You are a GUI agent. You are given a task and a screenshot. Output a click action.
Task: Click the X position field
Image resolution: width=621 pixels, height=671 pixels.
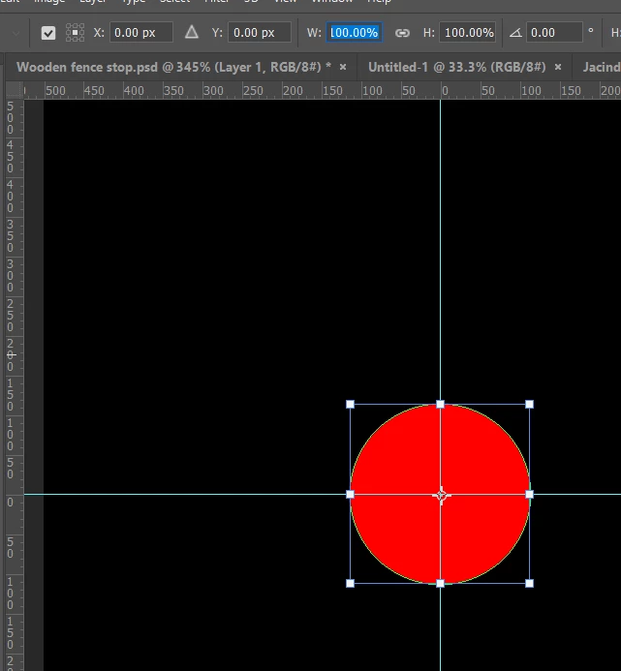pyautogui.click(x=141, y=33)
